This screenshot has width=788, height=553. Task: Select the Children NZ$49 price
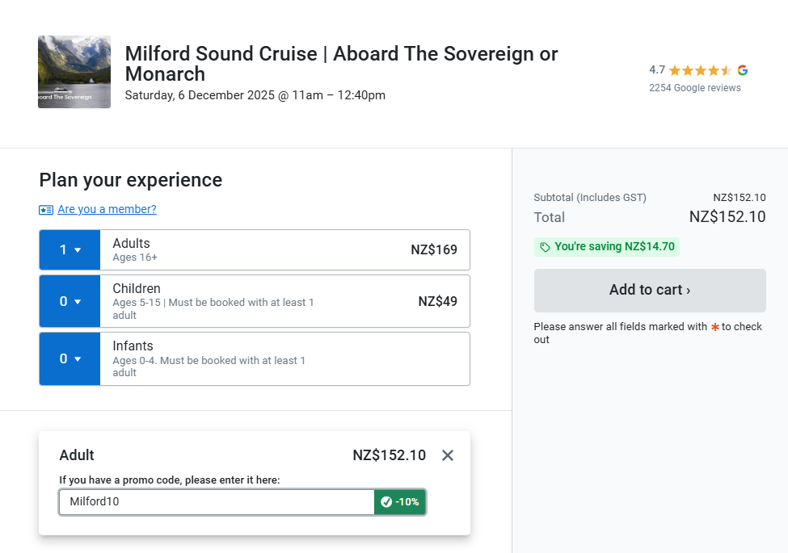pyautogui.click(x=437, y=302)
